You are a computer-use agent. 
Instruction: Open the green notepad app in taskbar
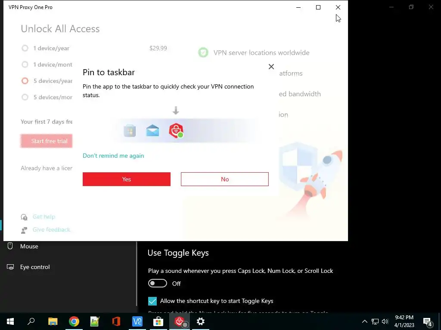[x=95, y=321]
